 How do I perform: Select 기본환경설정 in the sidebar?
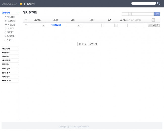coord(10,17)
